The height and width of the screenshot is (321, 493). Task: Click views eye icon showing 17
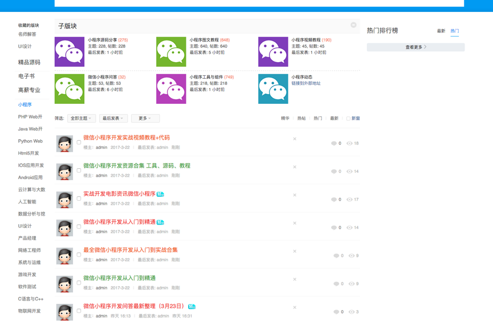(x=349, y=200)
